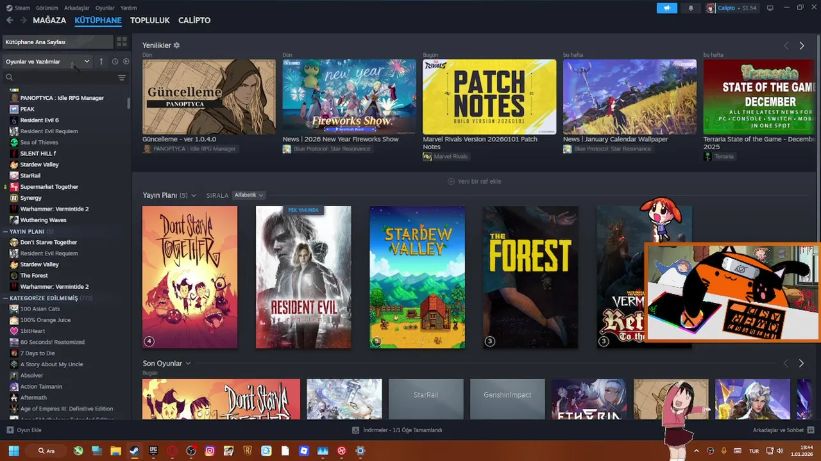The image size is (821, 461).
Task: Select Sea of Thieves in sidebar
Action: [x=38, y=142]
